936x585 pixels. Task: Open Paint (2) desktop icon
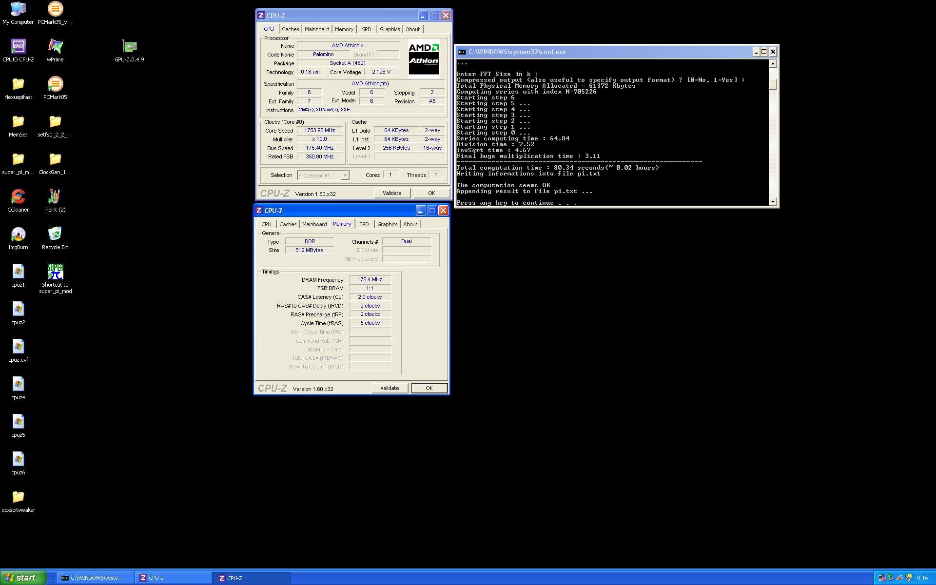point(55,201)
